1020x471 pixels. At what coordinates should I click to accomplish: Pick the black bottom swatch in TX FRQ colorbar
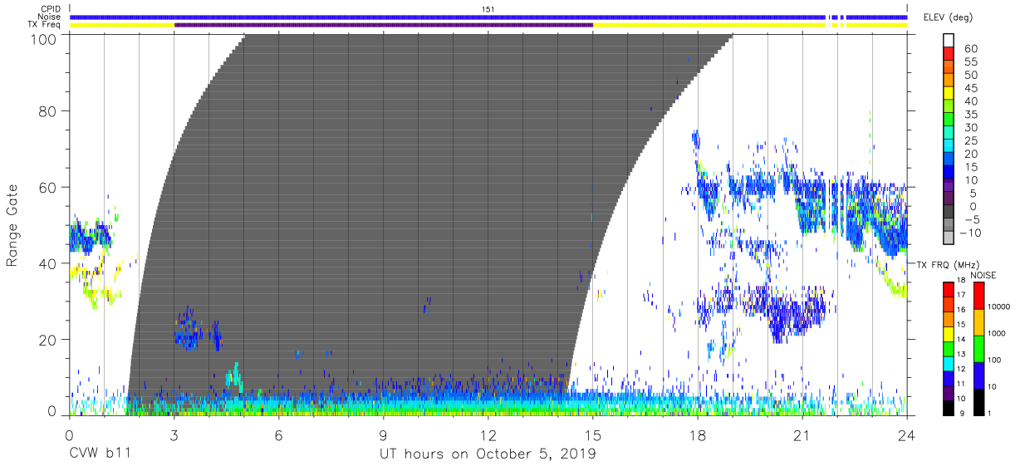(948, 409)
